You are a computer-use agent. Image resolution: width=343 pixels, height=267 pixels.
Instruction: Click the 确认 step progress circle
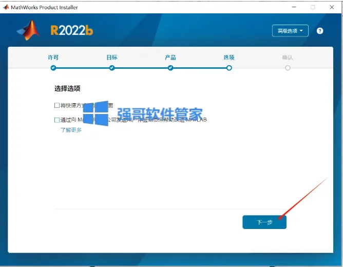[288, 68]
